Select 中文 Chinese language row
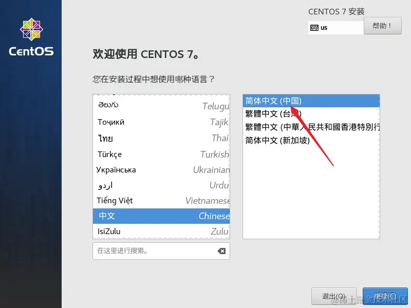The image size is (411, 308). tap(161, 216)
